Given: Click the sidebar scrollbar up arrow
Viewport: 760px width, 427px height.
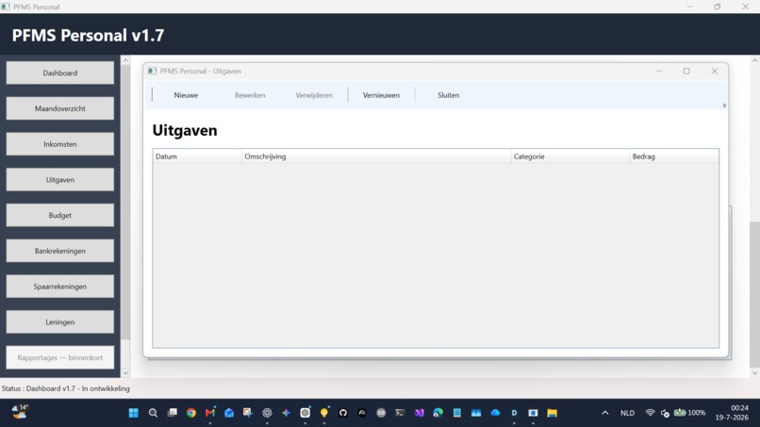Looking at the screenshot, I should [x=125, y=60].
